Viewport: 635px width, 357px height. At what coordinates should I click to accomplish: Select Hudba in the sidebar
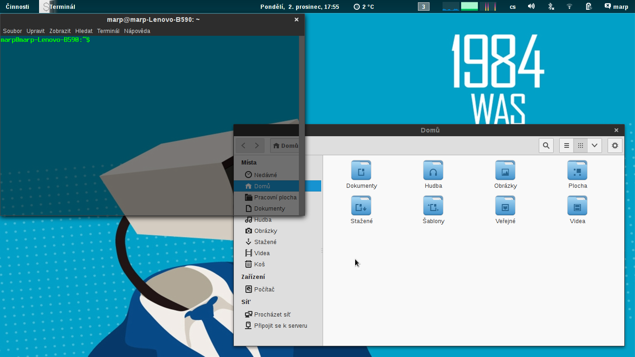click(x=278, y=219)
